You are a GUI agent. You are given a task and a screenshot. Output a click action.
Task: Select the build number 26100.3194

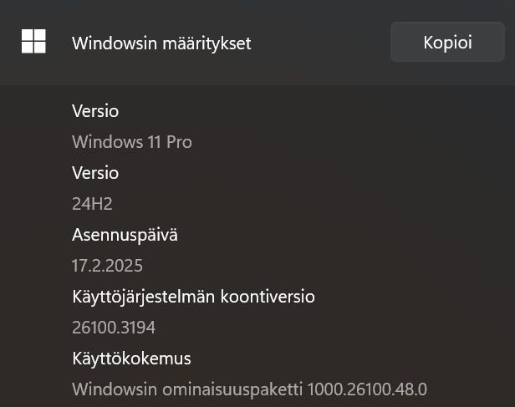pyautogui.click(x=114, y=328)
